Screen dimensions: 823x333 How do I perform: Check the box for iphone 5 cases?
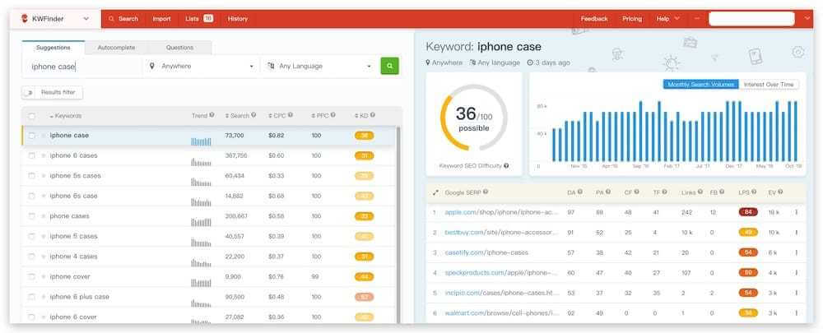click(32, 237)
